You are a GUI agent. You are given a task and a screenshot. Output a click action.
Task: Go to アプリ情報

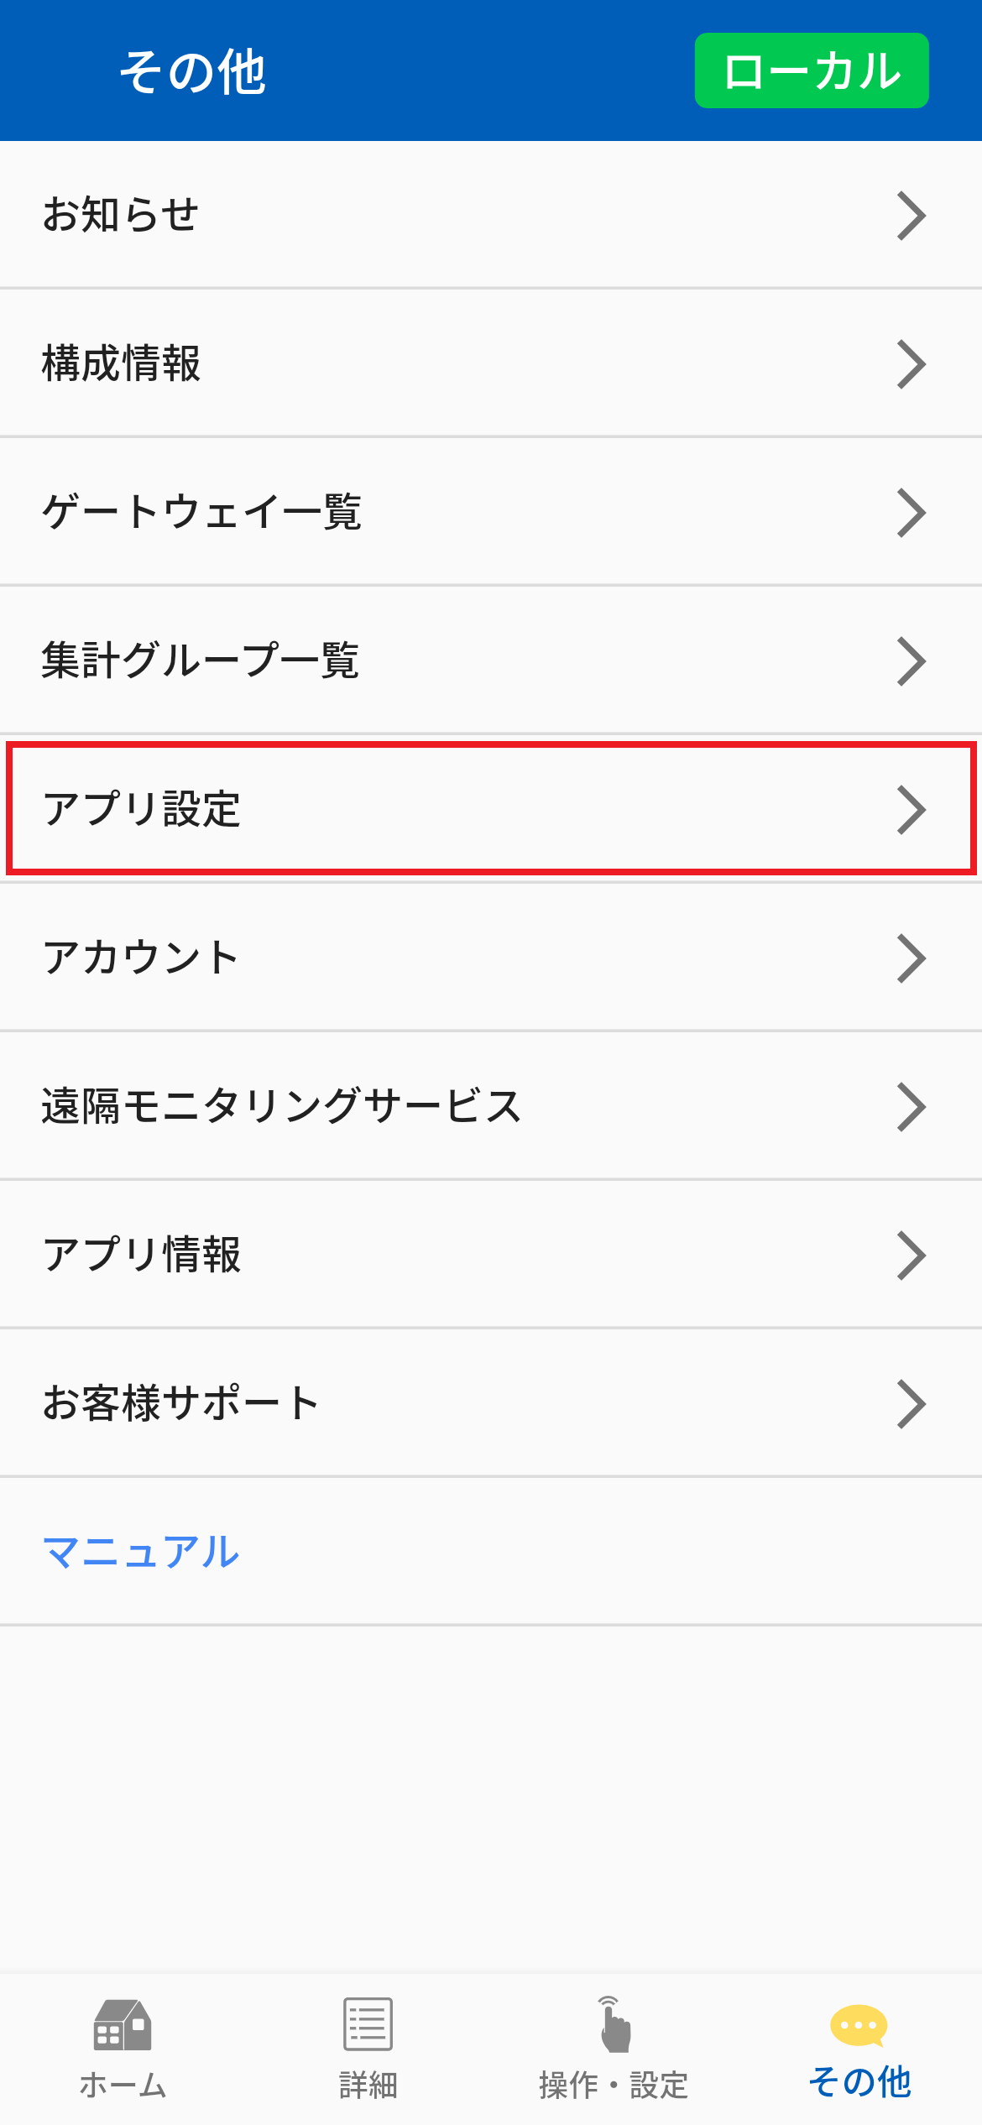tap(143, 1255)
